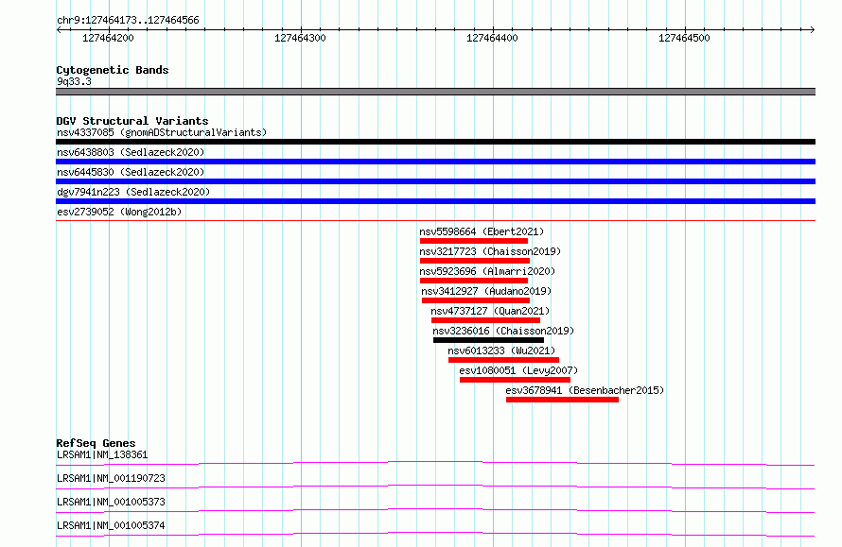
Task: Click the nsv3236016 (Chaisson2019) black bar
Action: click(489, 340)
